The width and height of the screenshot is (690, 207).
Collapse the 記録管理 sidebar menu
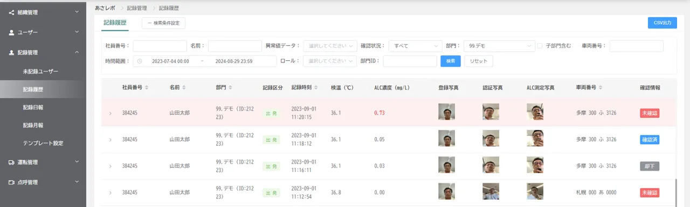coord(77,53)
